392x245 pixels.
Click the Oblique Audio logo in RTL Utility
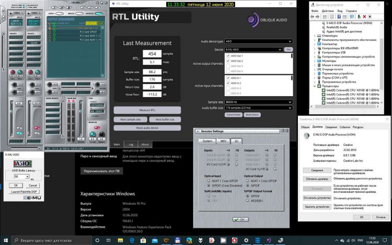click(267, 20)
